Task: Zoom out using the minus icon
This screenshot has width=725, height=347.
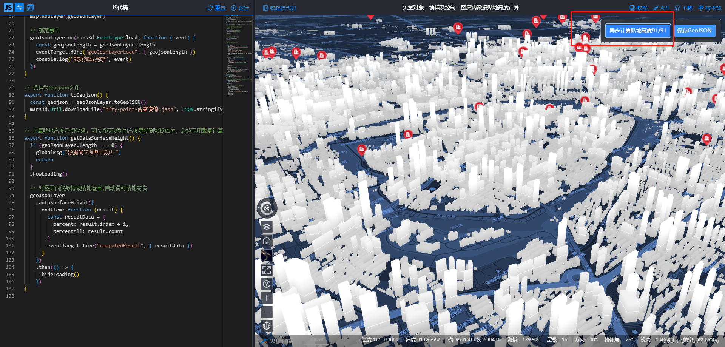Action: (267, 312)
